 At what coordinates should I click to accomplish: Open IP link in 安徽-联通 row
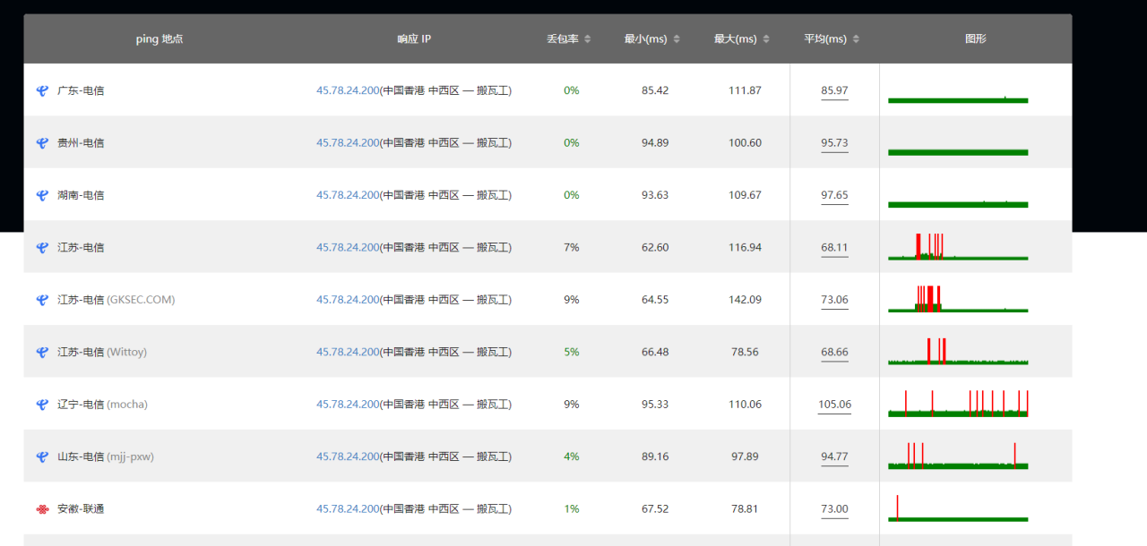(x=348, y=509)
